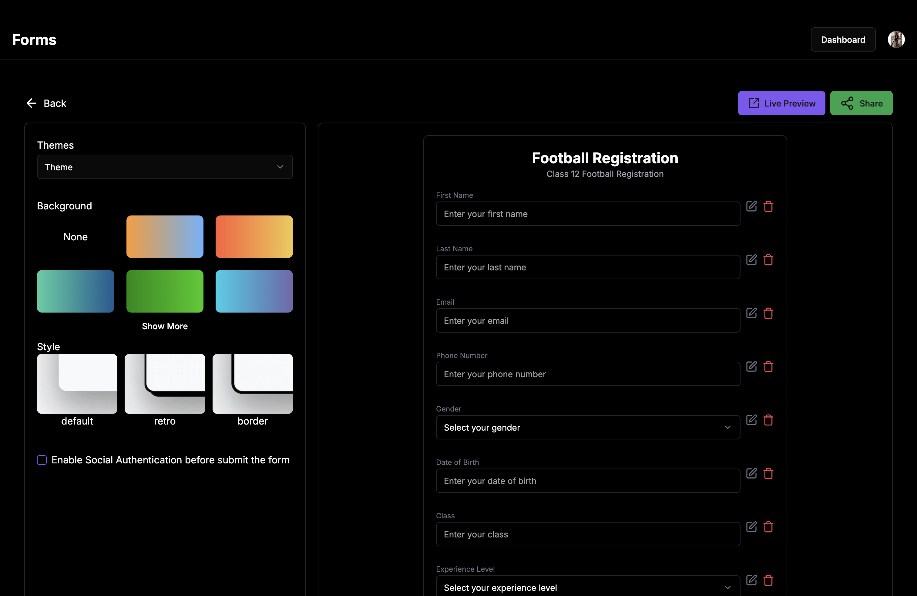Click edit icon for First Name field
917x596 pixels.
[x=751, y=206]
